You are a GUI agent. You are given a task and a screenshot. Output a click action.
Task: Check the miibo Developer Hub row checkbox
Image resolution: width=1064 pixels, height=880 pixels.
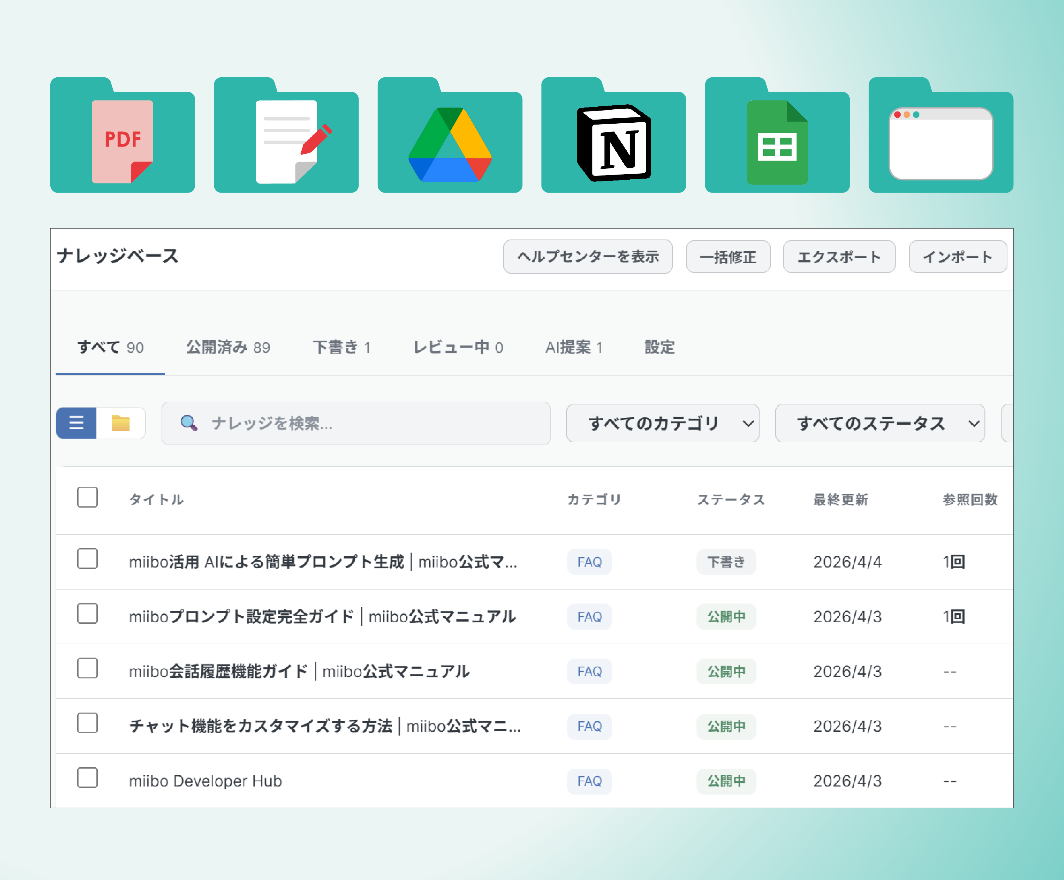[87, 778]
